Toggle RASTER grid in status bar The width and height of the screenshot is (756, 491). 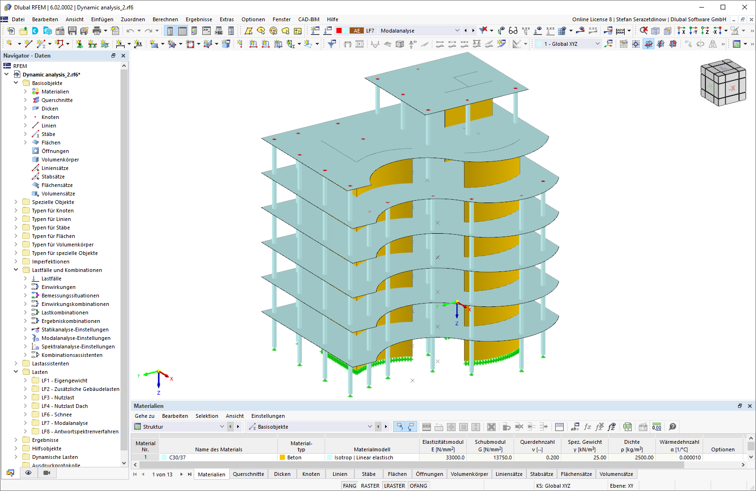click(x=370, y=486)
